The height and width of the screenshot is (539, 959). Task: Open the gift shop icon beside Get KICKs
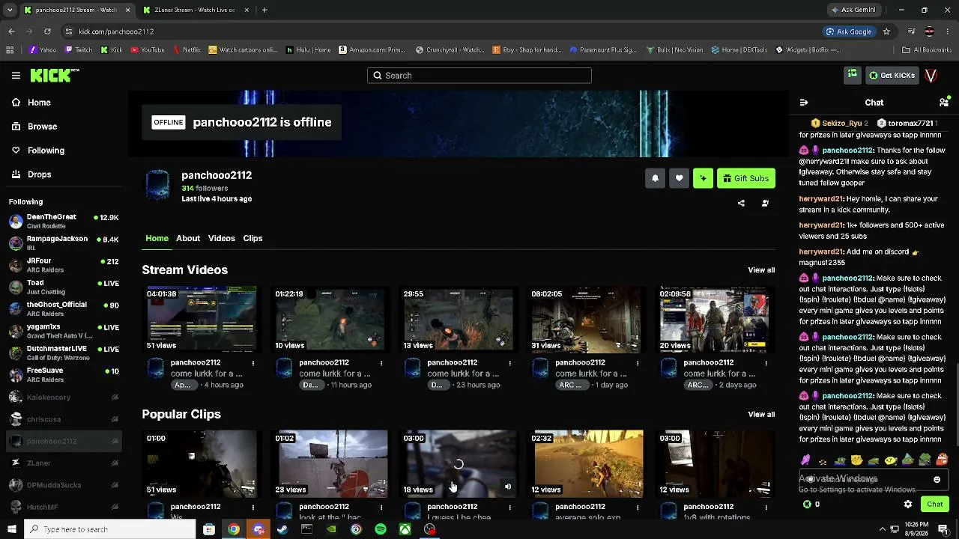coord(852,75)
